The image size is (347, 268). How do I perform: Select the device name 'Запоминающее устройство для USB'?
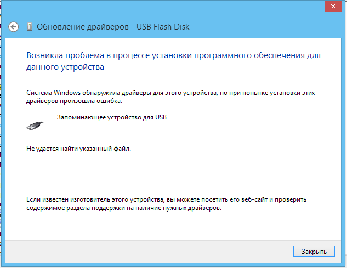click(x=111, y=117)
